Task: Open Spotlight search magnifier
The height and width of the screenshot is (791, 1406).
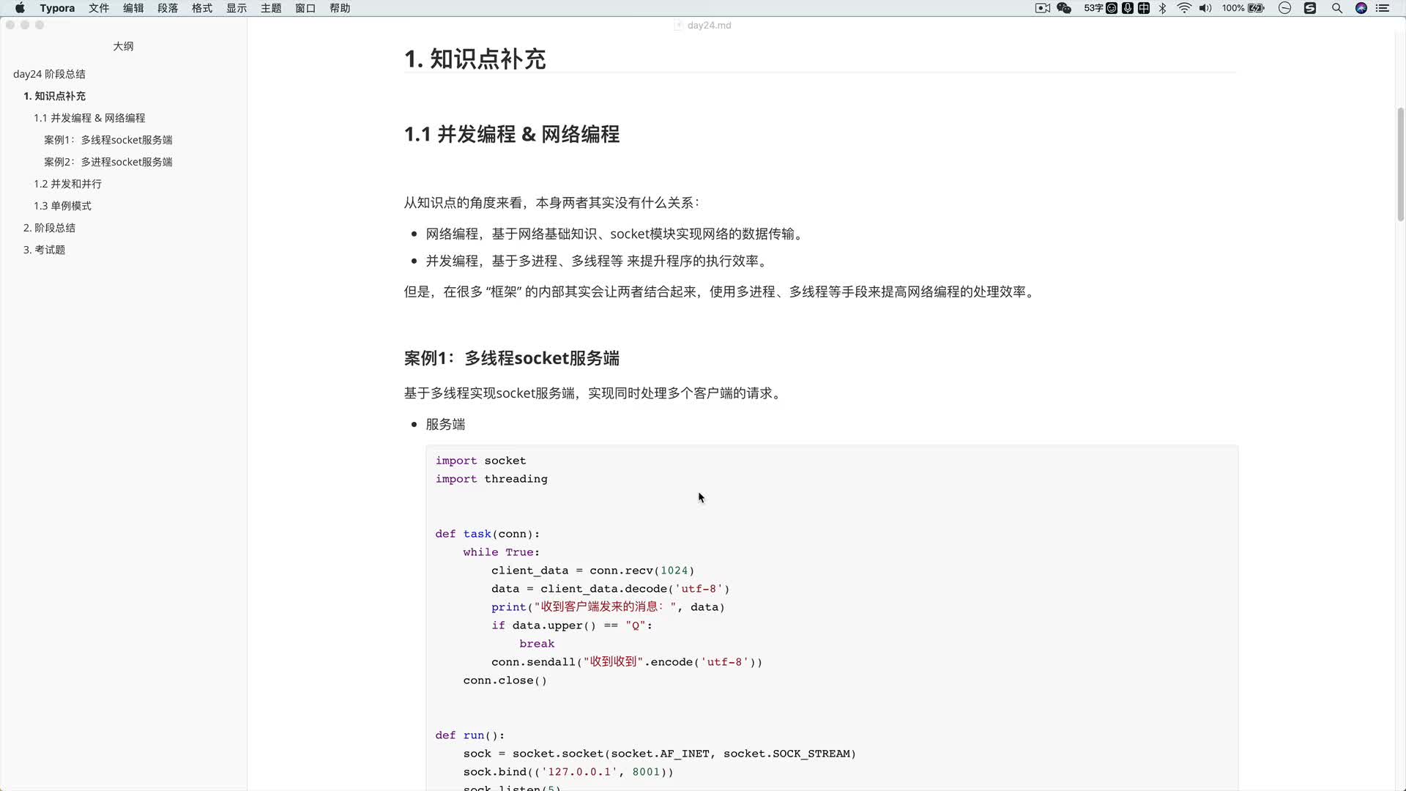Action: click(1336, 8)
